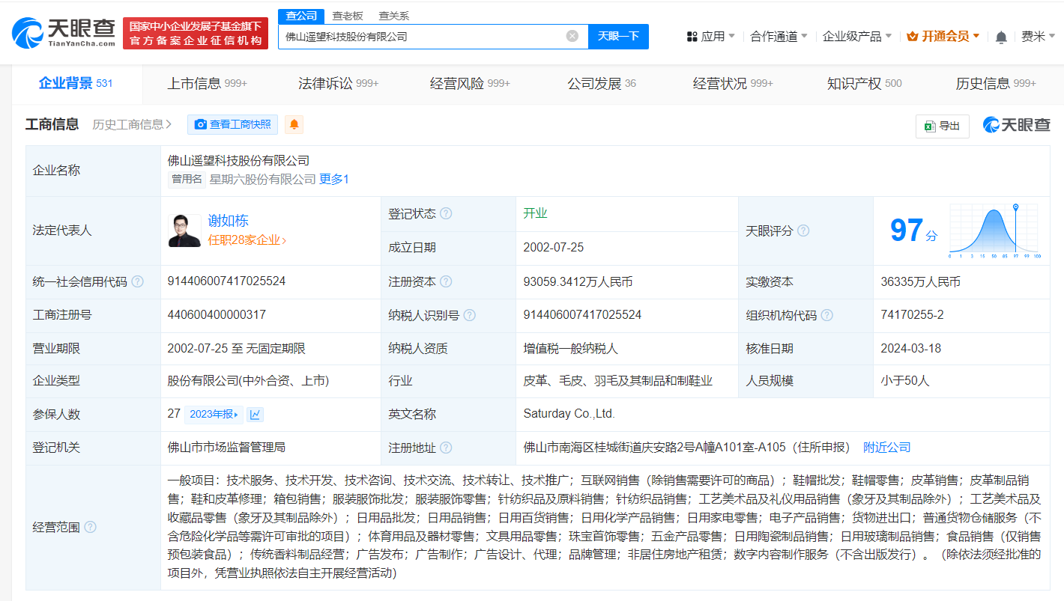Click the 97分 score distribution chart

pos(995,231)
